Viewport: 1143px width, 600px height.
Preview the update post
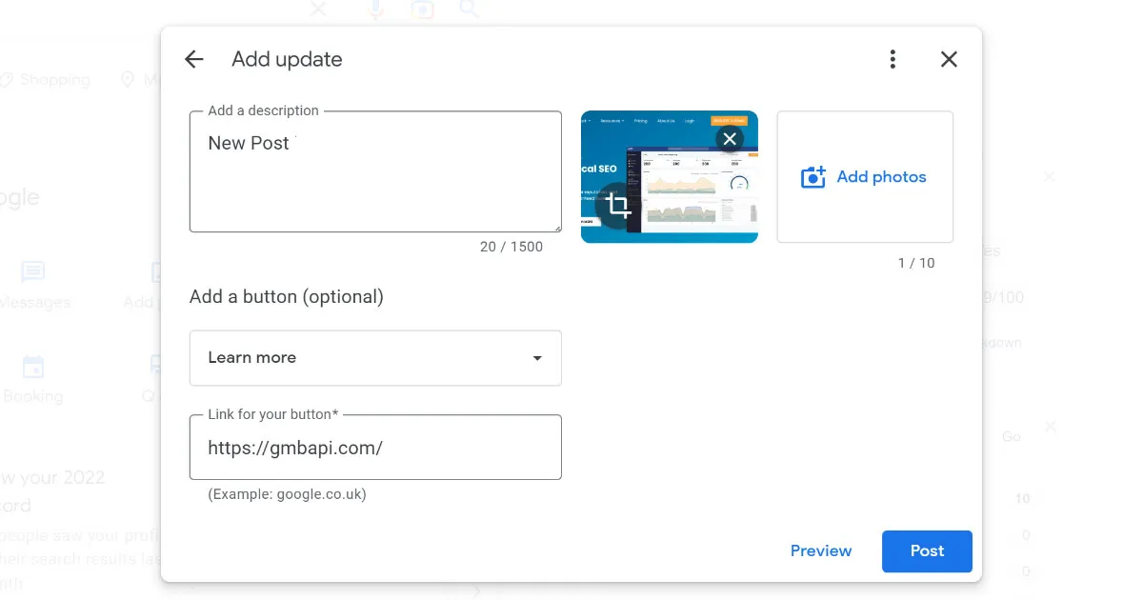(821, 550)
